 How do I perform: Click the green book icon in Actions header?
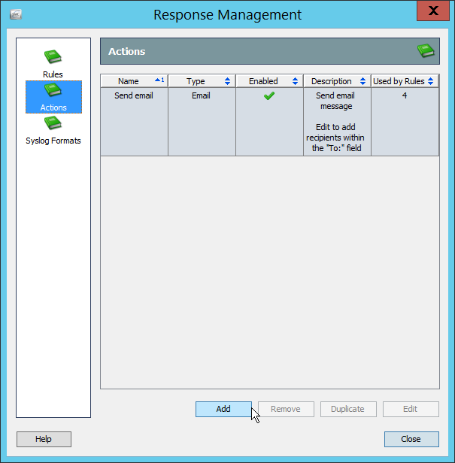pos(426,51)
